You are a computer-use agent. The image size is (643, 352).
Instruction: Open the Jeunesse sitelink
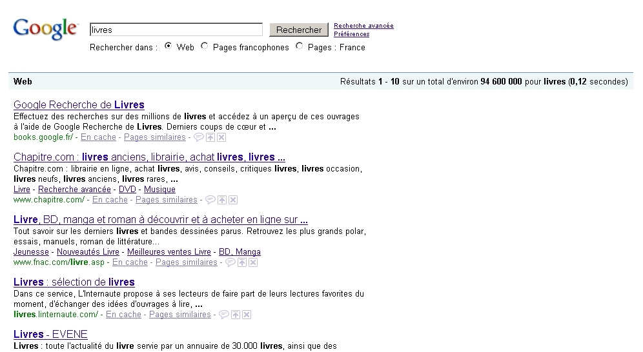(31, 251)
